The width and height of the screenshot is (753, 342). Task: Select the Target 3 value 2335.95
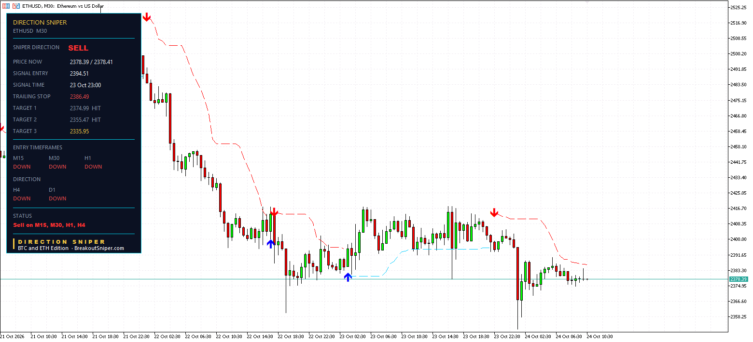pyautogui.click(x=79, y=132)
